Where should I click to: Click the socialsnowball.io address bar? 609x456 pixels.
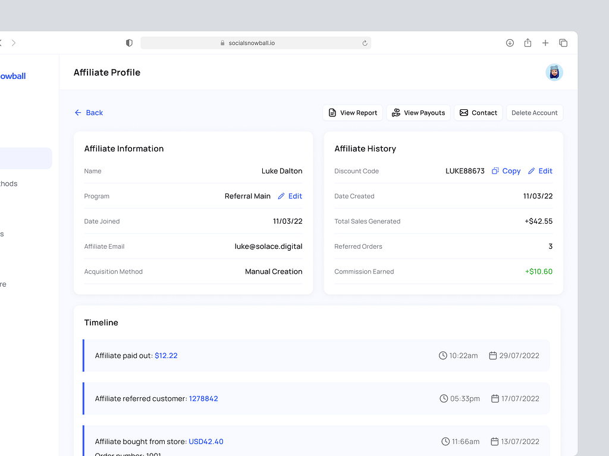click(256, 43)
